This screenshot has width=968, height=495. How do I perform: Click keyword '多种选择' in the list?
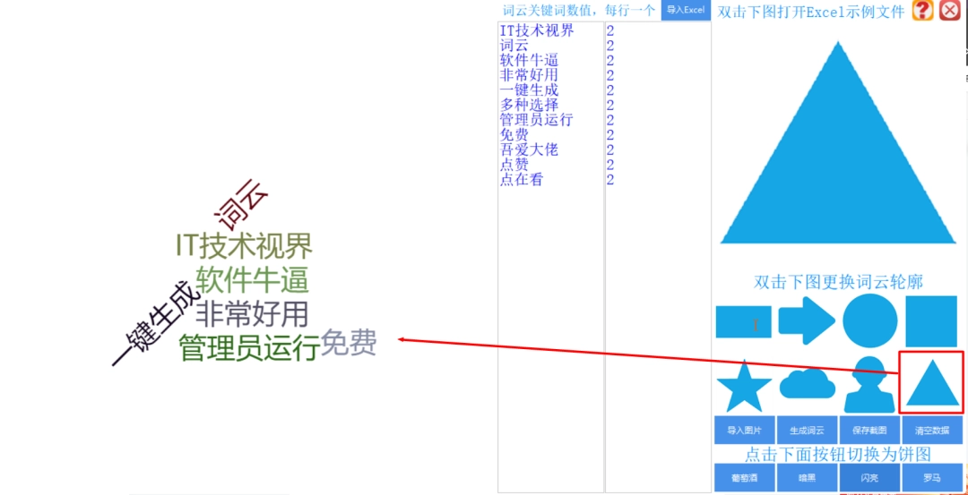click(529, 105)
